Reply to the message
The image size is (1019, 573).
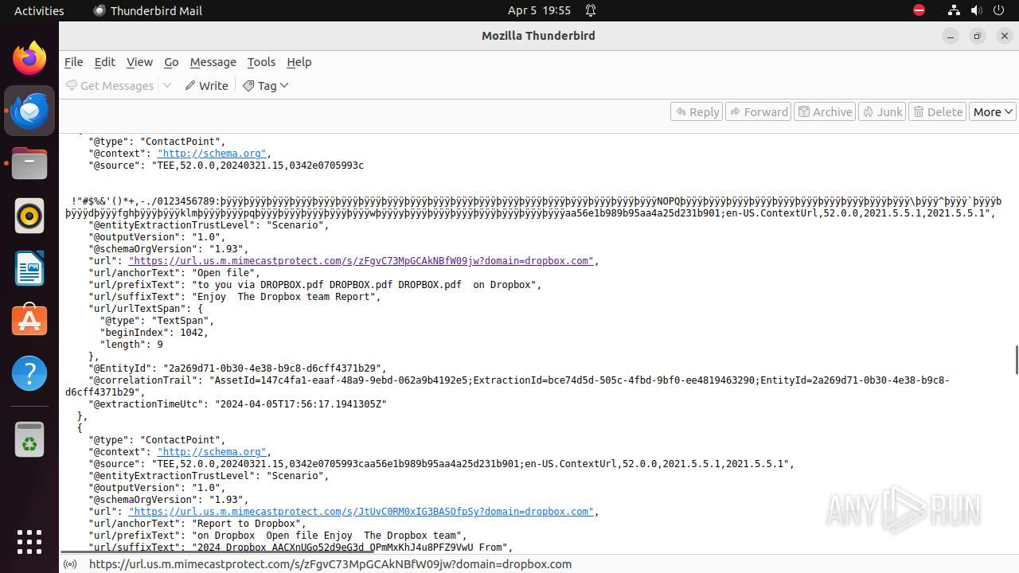click(697, 111)
